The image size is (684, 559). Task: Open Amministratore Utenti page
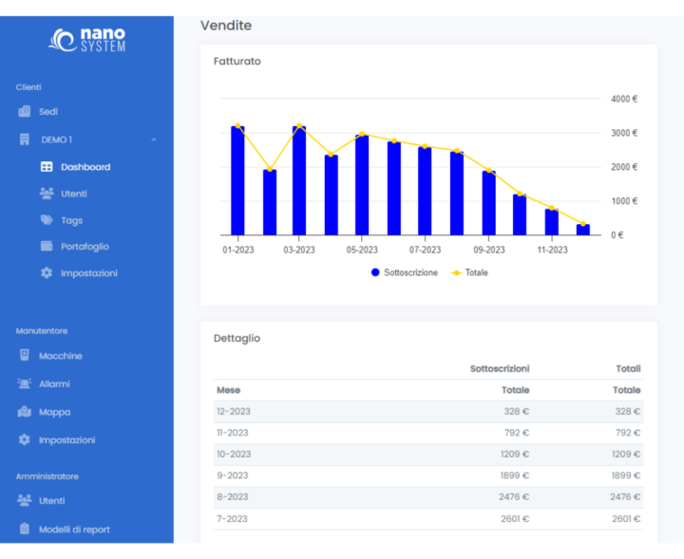coord(51,500)
